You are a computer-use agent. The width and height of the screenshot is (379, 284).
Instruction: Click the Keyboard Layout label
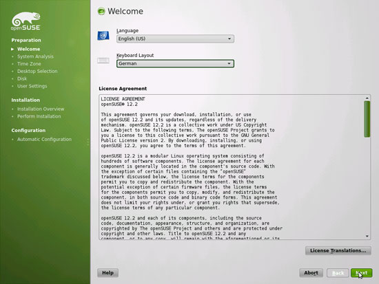click(x=135, y=55)
